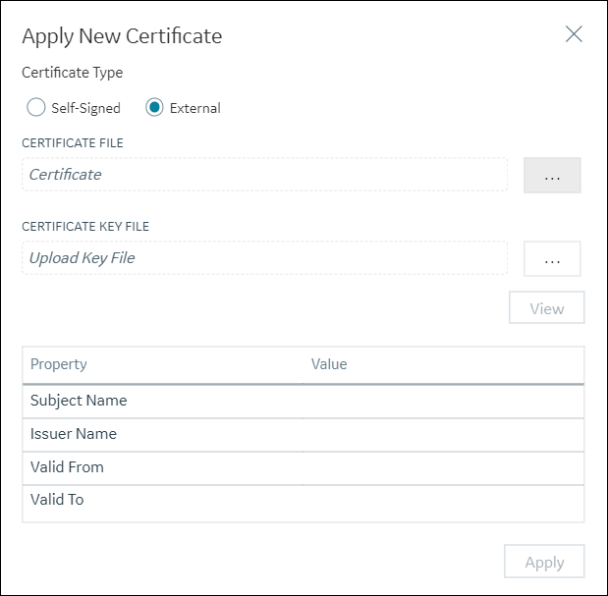Select the Self-Signed certificate type
Screen dimensions: 608x596
click(x=36, y=107)
